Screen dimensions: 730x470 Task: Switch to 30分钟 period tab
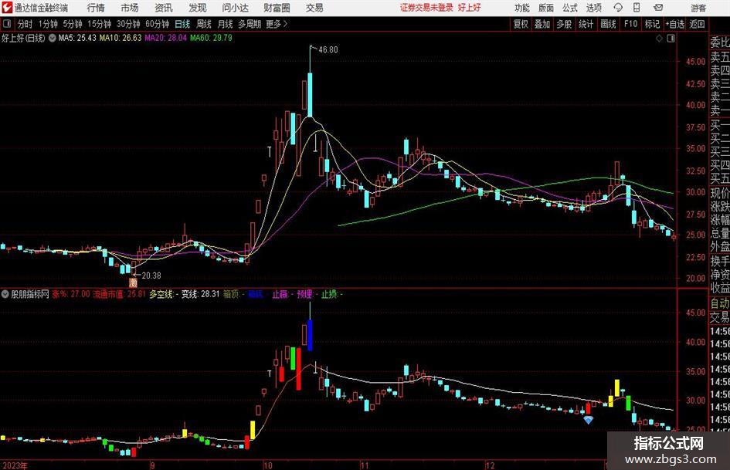point(128,24)
